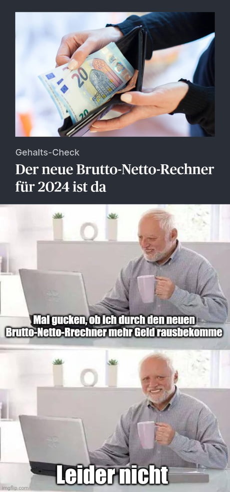
Task: Click the pink mug in lower panel
Action: [146, 435]
